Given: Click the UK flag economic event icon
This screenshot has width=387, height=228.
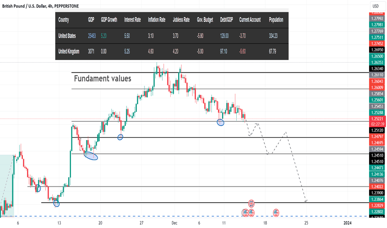Looking at the screenshot, I should tap(251, 204).
